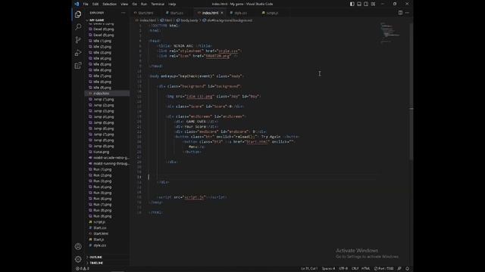Open the Go menu
This screenshot has width=485, height=272.
point(135,4)
